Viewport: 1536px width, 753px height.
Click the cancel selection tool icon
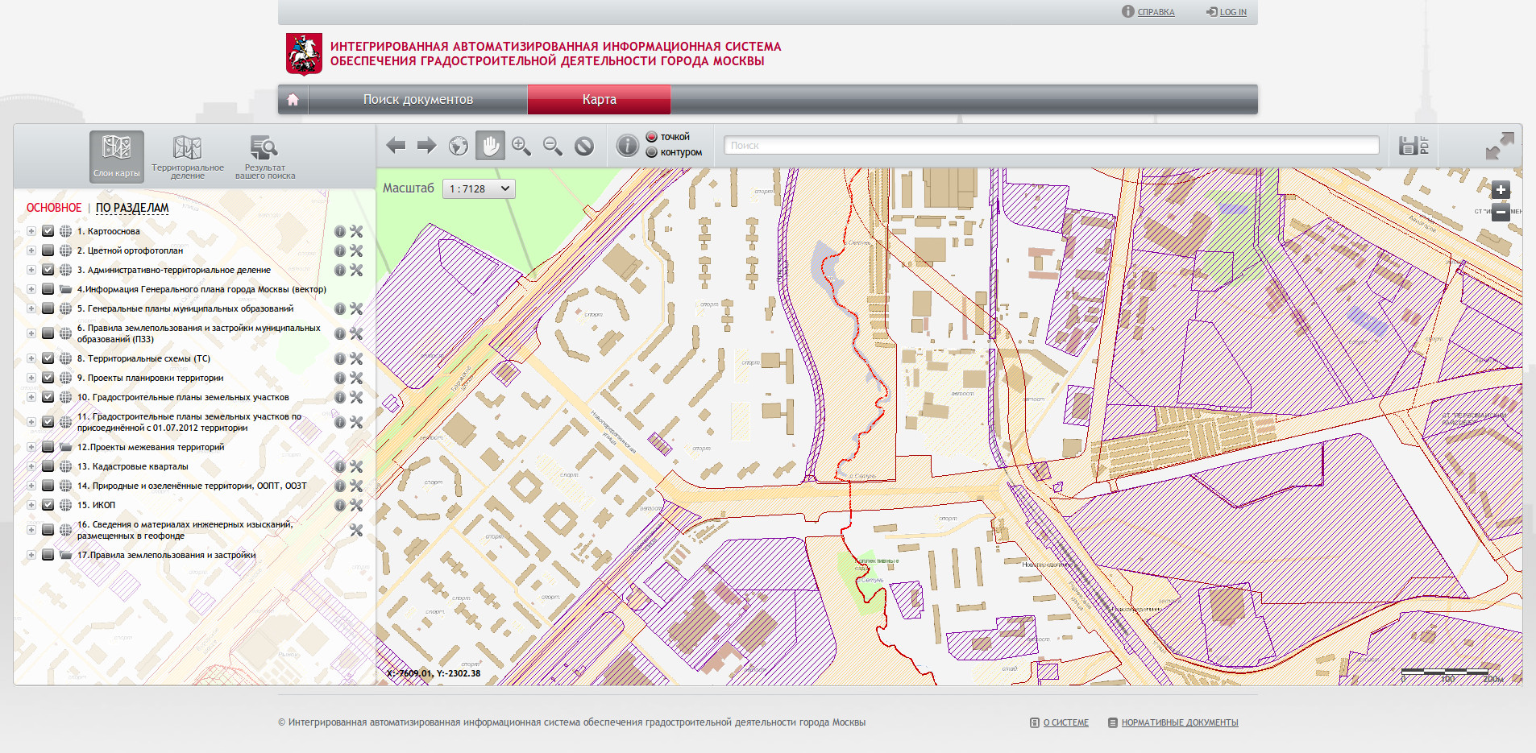click(584, 146)
